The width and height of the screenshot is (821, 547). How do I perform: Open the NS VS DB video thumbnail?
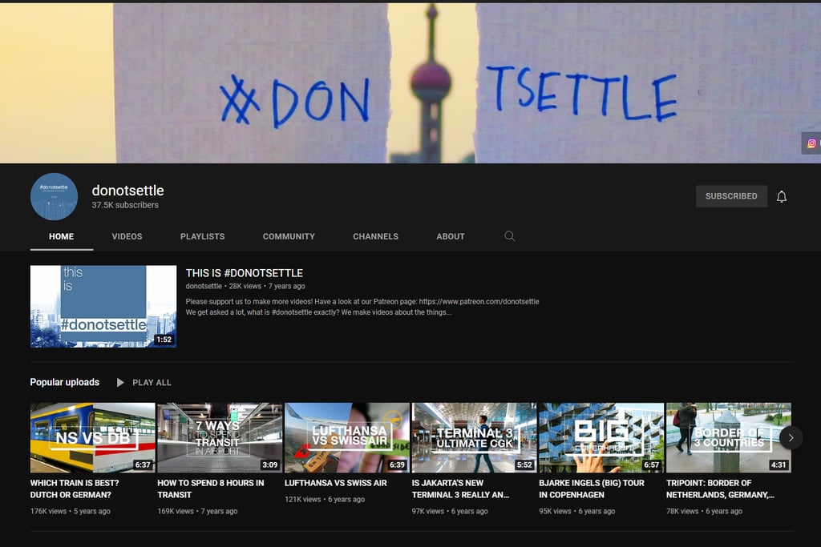point(93,438)
